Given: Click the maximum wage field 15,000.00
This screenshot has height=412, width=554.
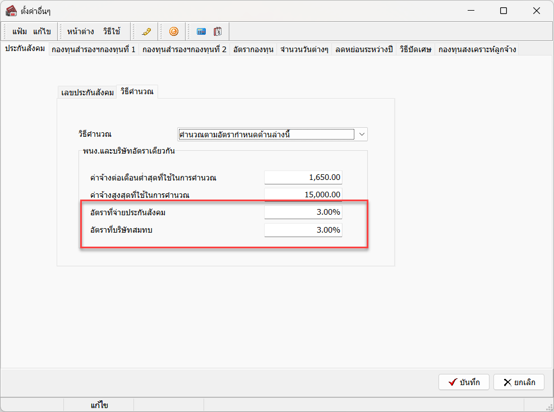Looking at the screenshot, I should (303, 195).
